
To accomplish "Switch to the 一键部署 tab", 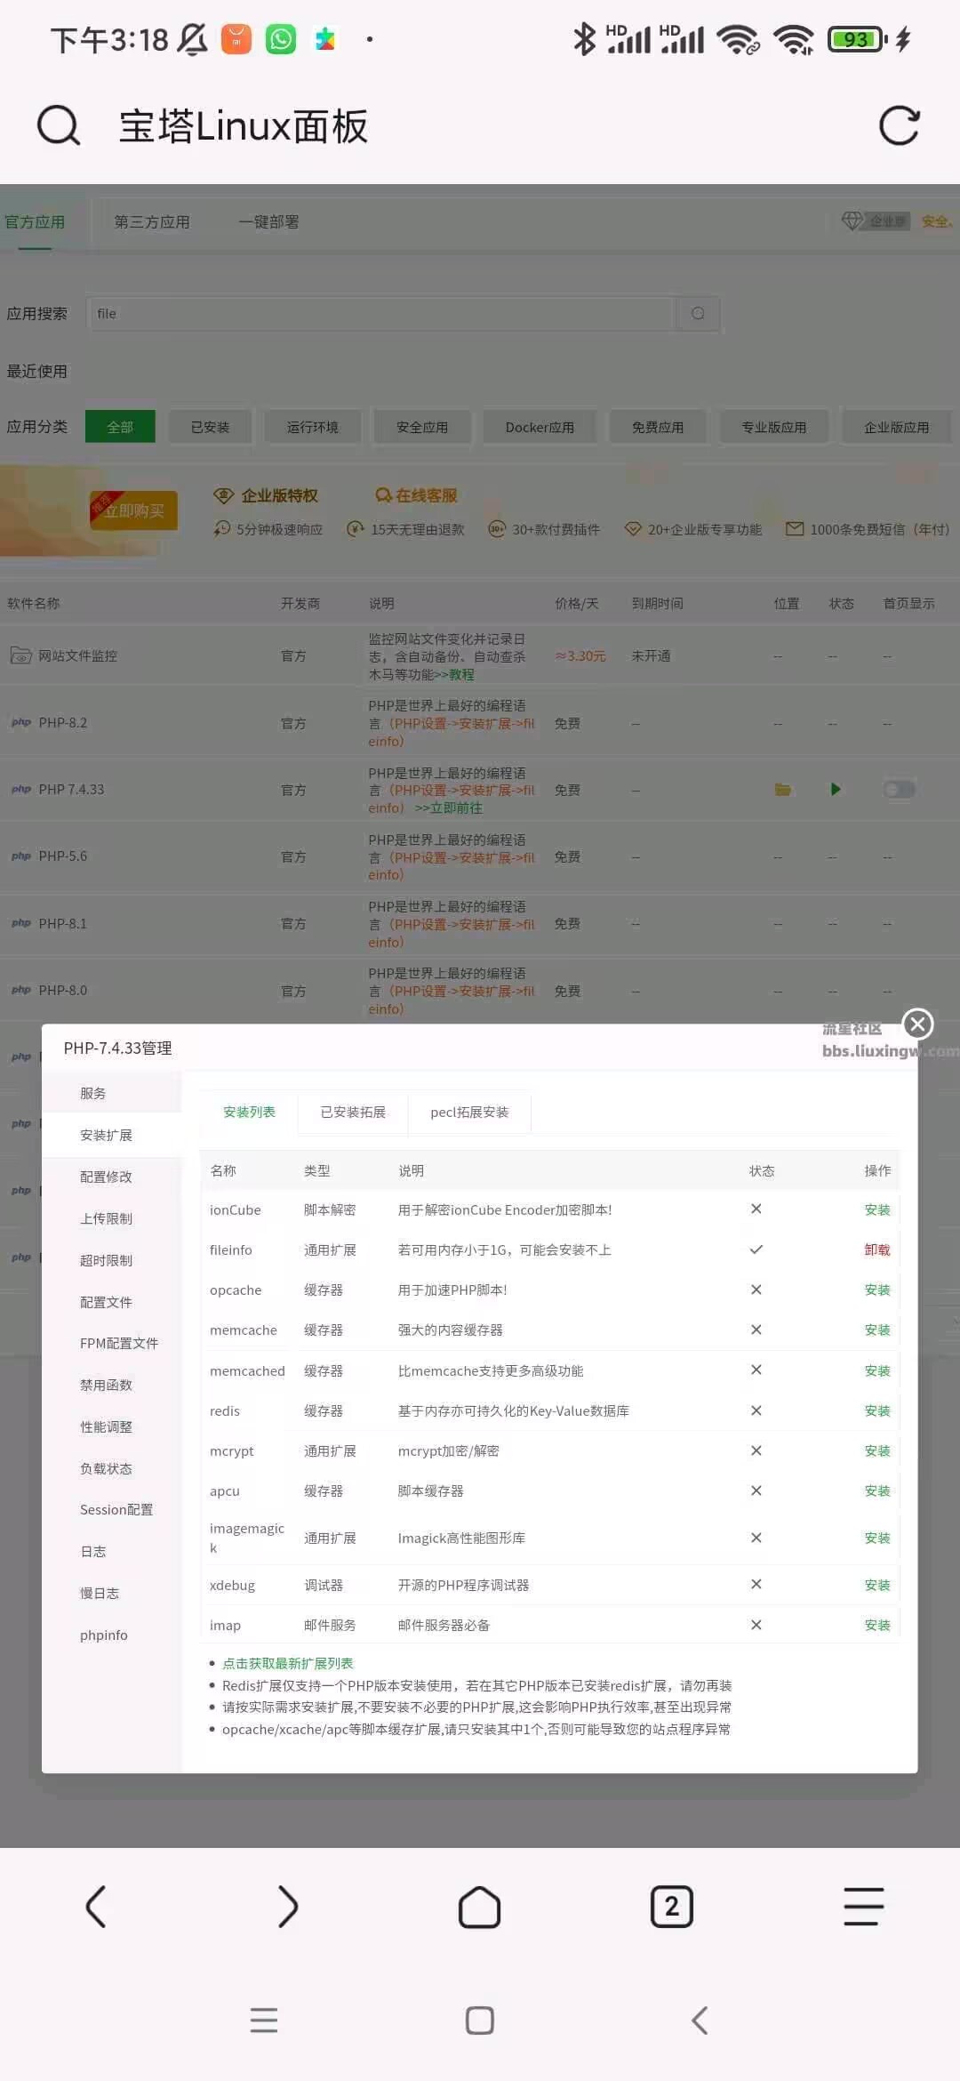I will tap(268, 222).
